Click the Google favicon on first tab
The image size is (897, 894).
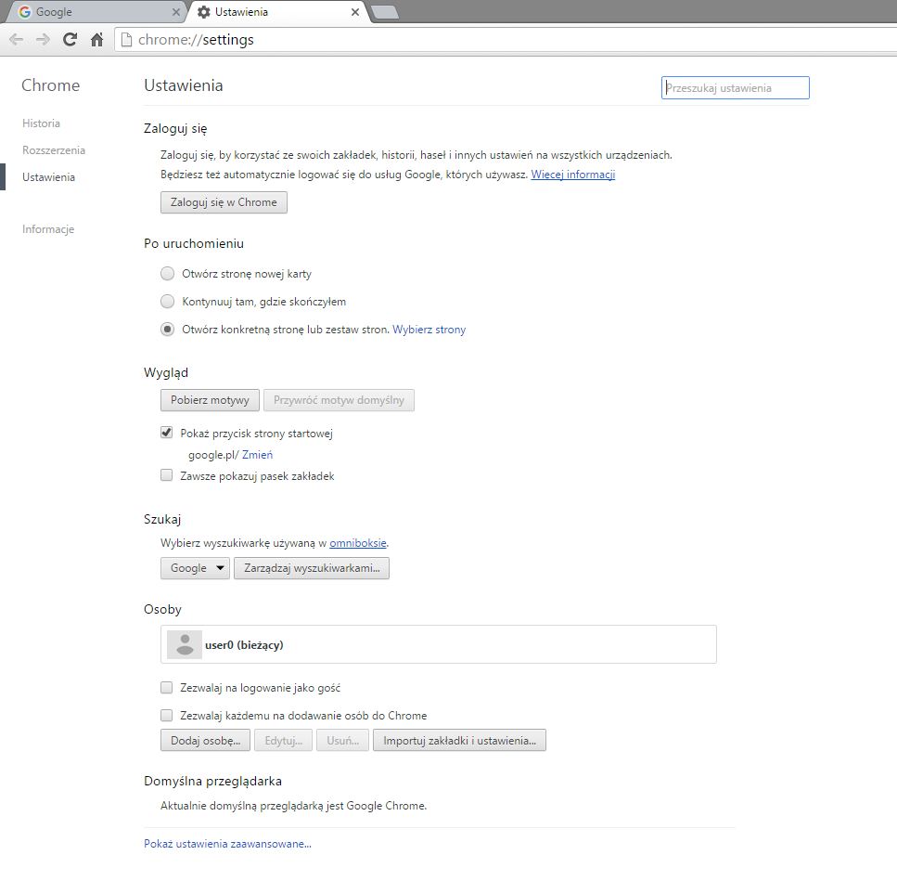click(25, 12)
